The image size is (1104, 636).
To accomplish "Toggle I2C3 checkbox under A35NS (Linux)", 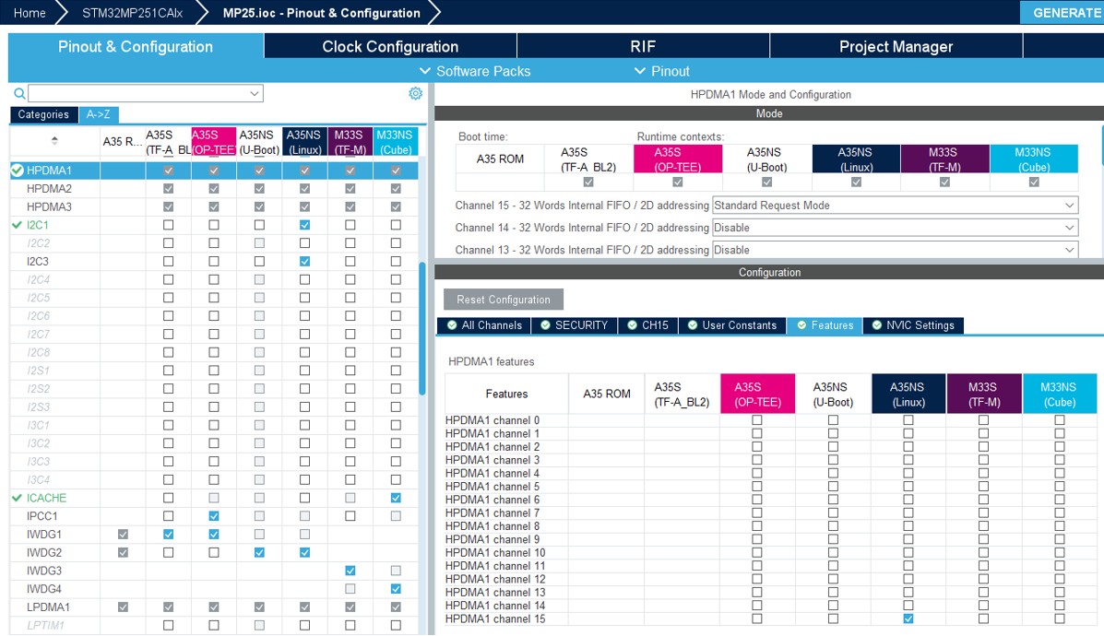I will click(305, 262).
